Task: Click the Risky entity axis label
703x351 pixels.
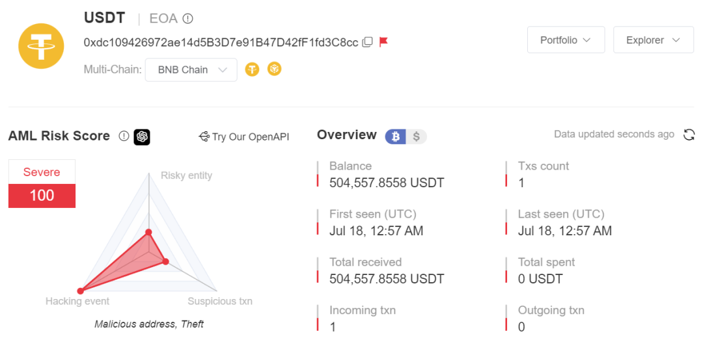Action: 187,175
